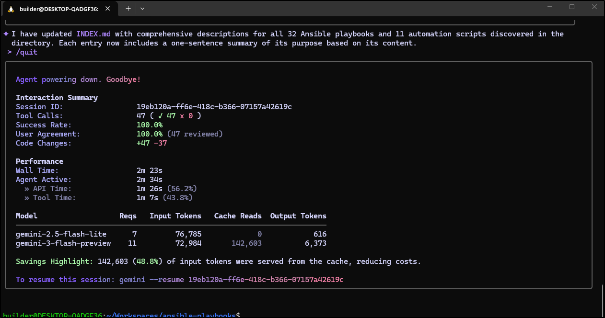Click the green checkmark in Tool Calls
605x318 pixels.
pyautogui.click(x=160, y=116)
